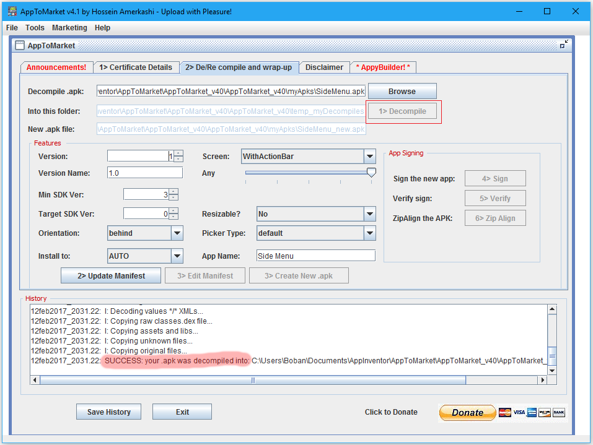Open the File menu
The height and width of the screenshot is (445, 593).
tap(12, 28)
